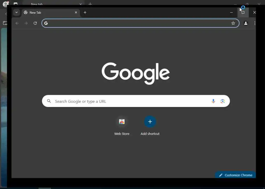Open the Web Store shortcut
Image resolution: width=265 pixels, height=189 pixels.
[x=122, y=126]
